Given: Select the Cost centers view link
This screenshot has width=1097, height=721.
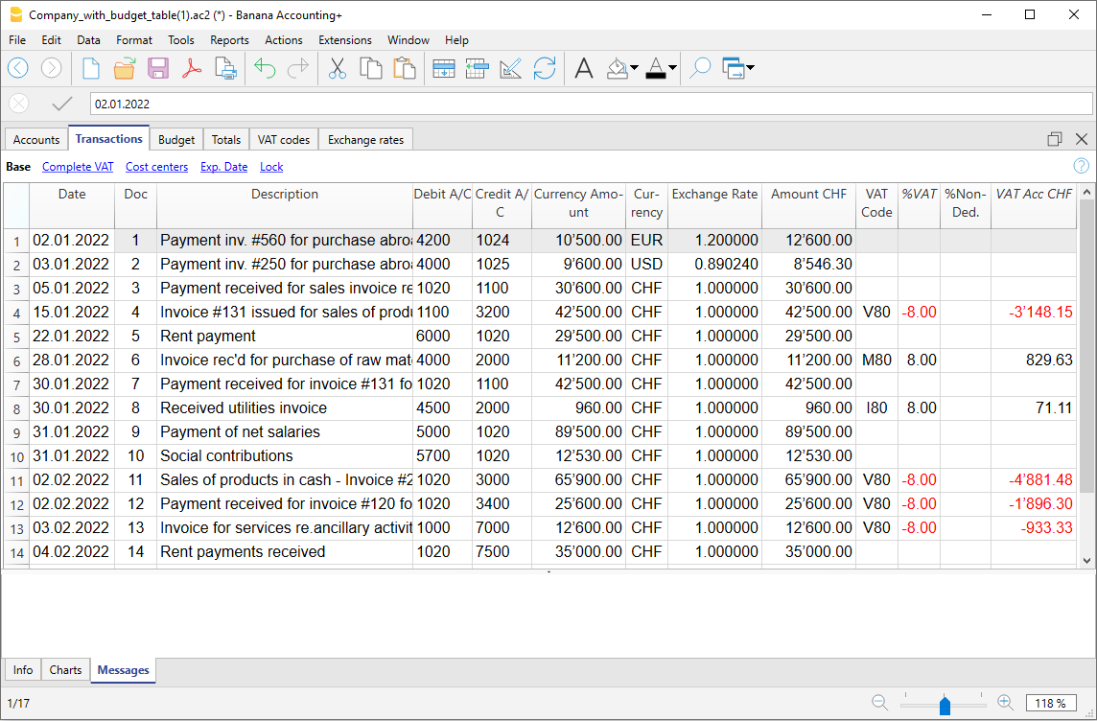Looking at the screenshot, I should pos(156,167).
